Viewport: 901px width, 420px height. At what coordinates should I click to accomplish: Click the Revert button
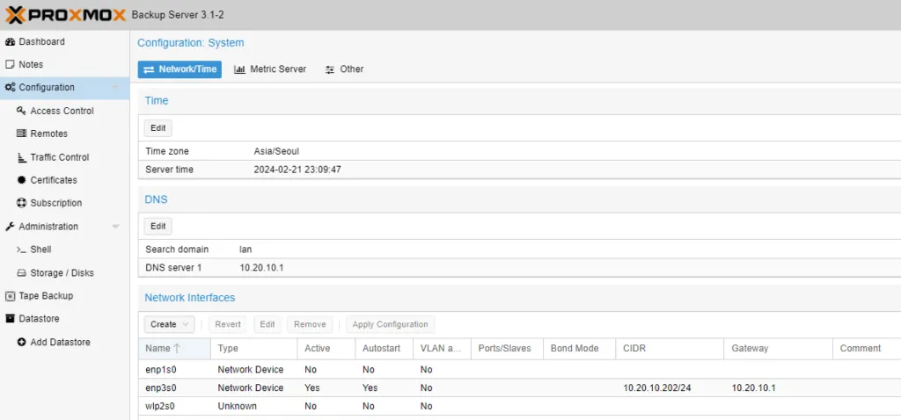[x=228, y=324]
